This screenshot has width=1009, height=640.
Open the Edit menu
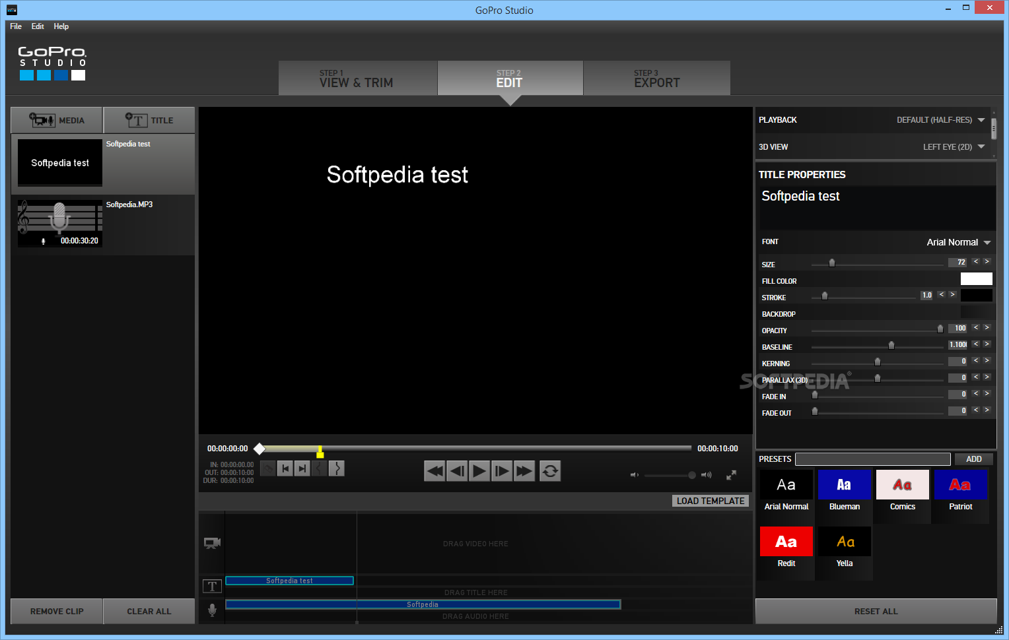click(38, 26)
